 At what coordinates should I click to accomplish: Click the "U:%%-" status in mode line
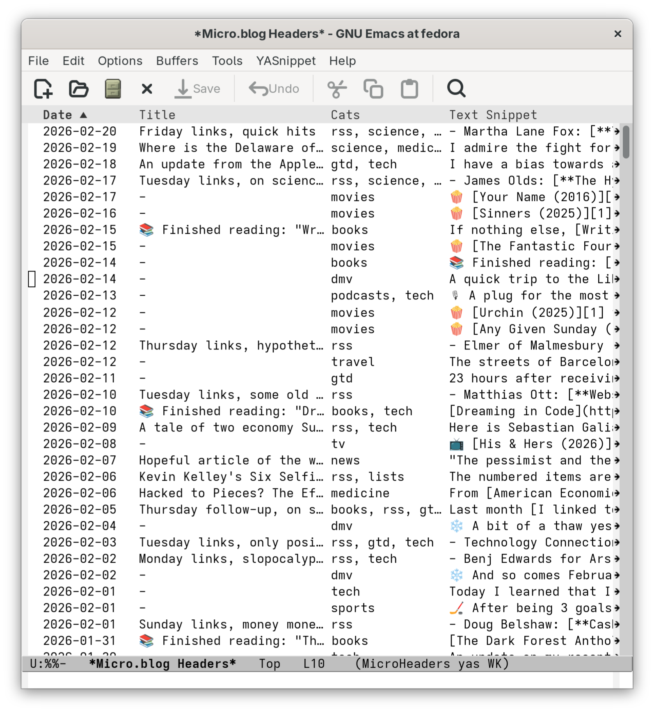[48, 664]
